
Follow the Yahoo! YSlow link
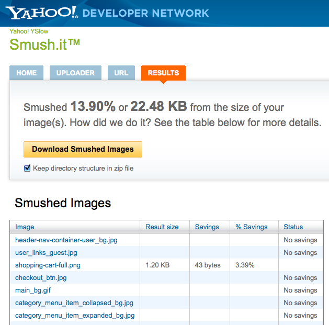coord(29,31)
